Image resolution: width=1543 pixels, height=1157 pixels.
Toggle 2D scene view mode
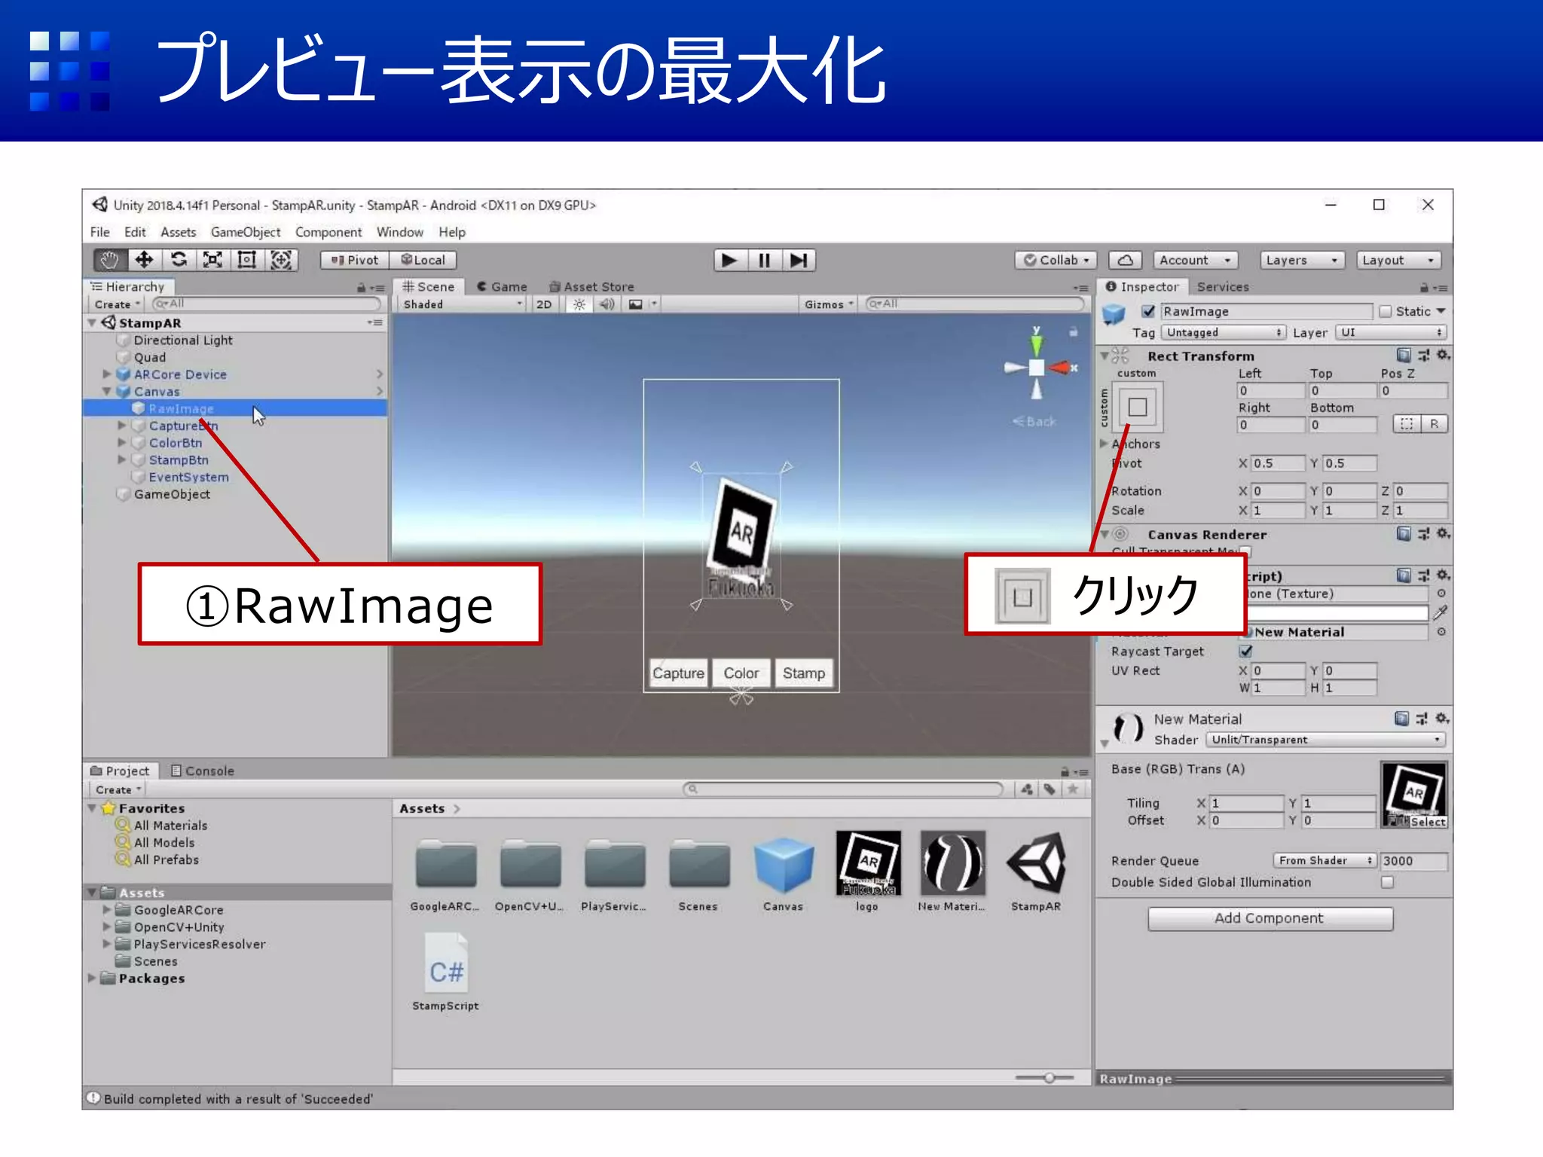(544, 304)
